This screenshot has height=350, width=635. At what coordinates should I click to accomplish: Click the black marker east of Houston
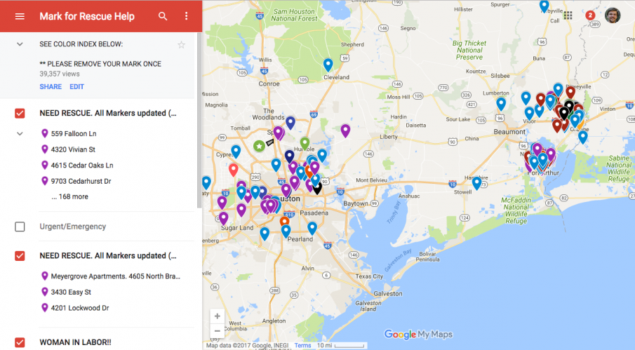(318, 188)
